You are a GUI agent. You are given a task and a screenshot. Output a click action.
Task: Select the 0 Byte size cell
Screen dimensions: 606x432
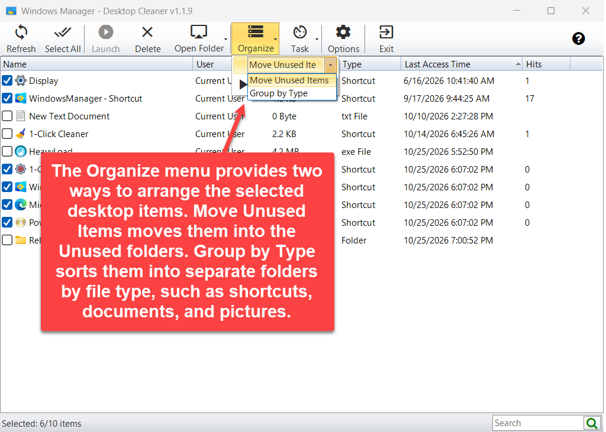click(284, 116)
